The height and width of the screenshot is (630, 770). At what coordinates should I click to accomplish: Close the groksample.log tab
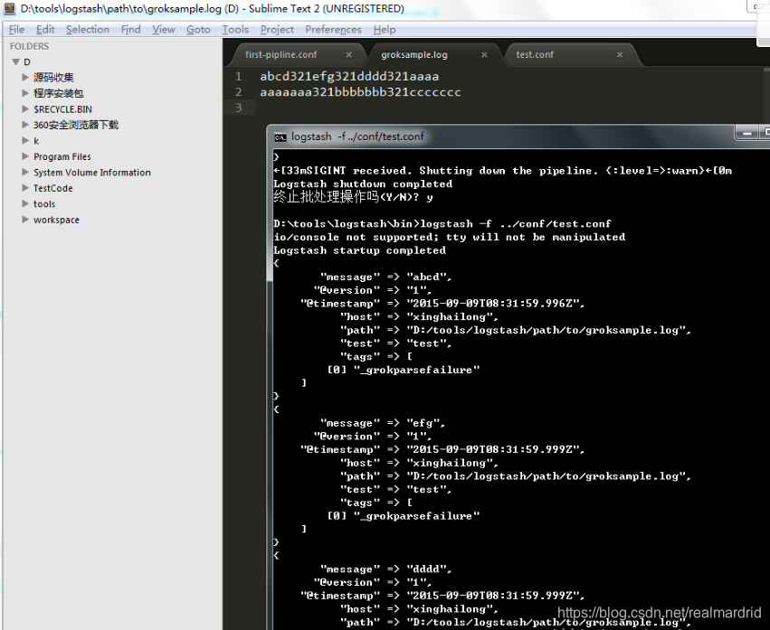484,54
